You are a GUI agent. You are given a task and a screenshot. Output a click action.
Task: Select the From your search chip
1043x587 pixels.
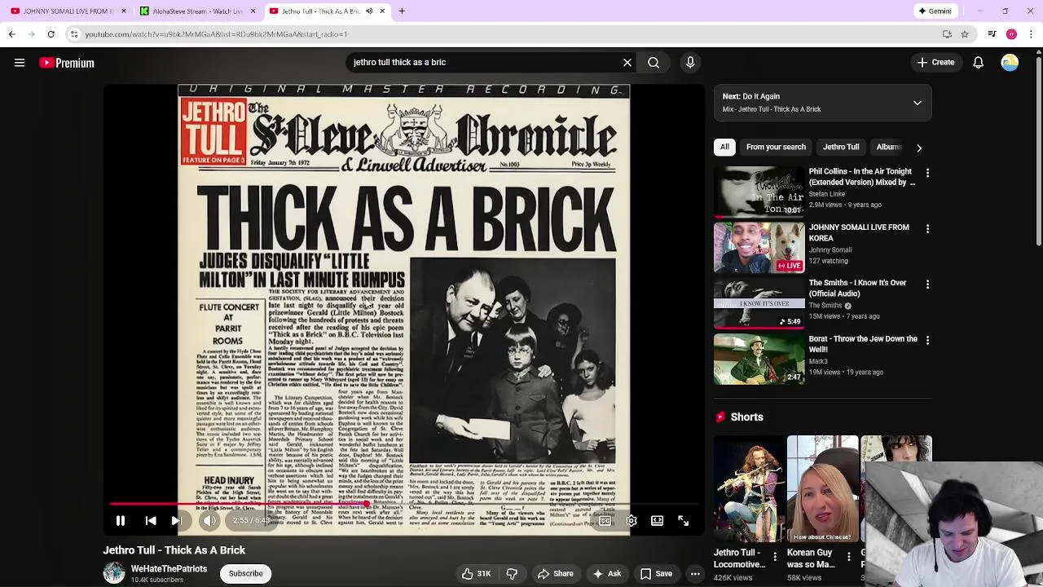[x=776, y=147]
